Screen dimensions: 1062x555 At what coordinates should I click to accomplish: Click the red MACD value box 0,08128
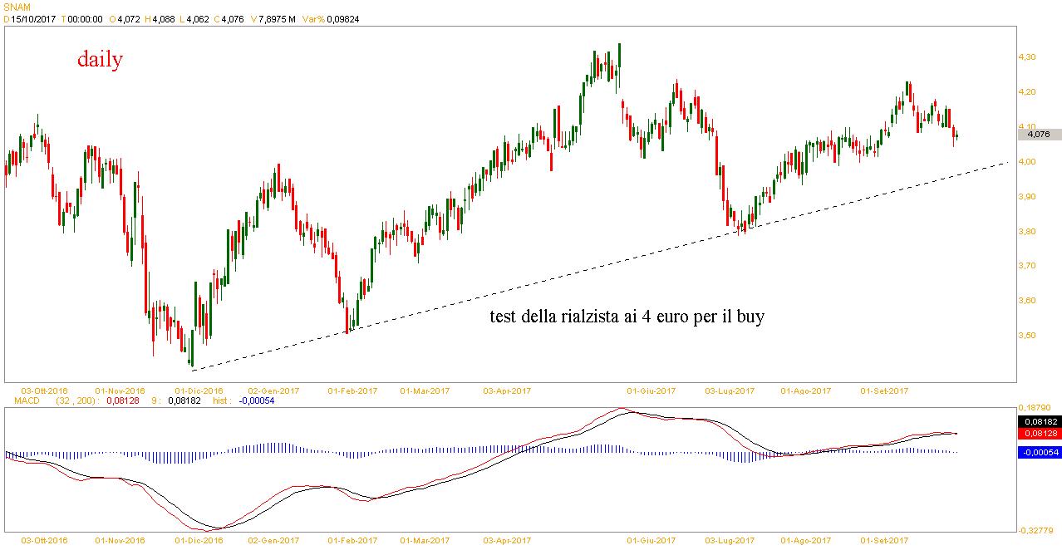click(1038, 433)
